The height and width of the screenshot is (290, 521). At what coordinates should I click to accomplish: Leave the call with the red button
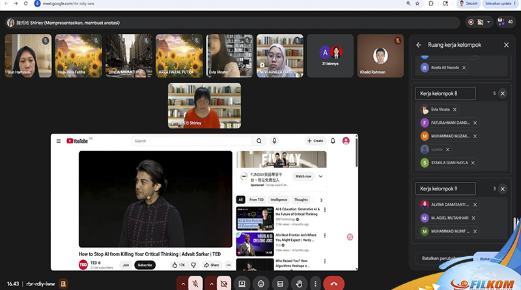pos(333,283)
